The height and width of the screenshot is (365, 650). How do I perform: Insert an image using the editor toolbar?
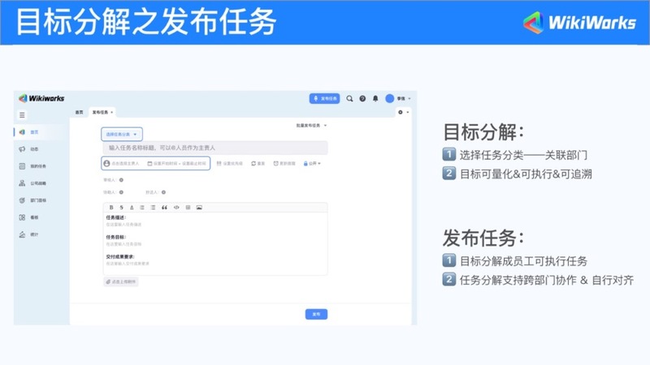pos(199,208)
